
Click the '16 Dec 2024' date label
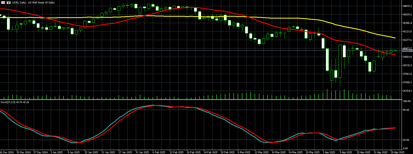7,152
